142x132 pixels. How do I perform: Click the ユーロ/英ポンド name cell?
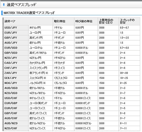click(41, 103)
